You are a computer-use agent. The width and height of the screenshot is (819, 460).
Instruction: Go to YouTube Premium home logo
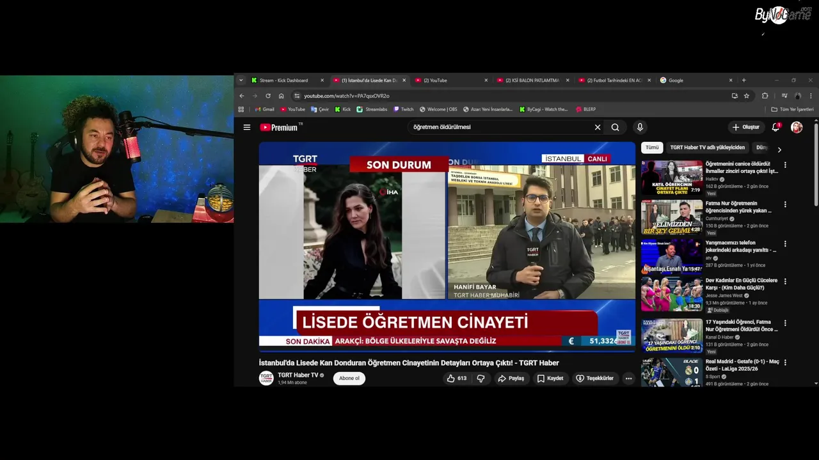coord(280,127)
